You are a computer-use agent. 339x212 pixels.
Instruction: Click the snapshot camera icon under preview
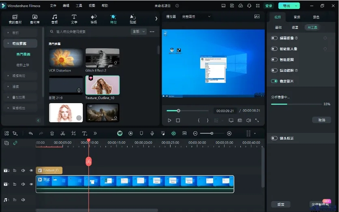[x=240, y=120]
